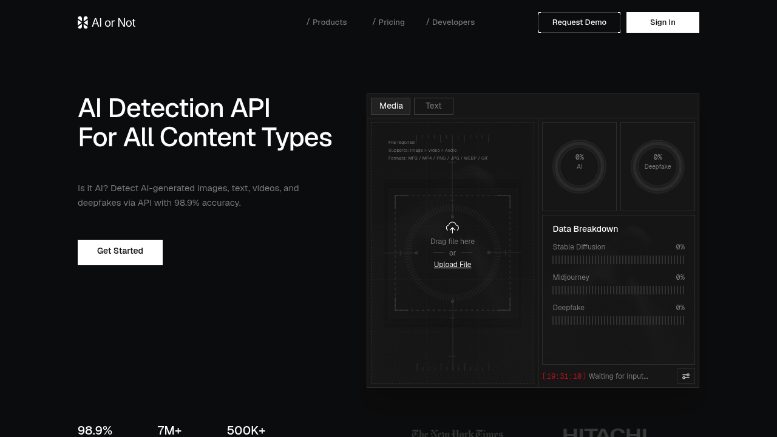Click the 500K+ statistic
The image size is (777, 437).
click(x=246, y=430)
